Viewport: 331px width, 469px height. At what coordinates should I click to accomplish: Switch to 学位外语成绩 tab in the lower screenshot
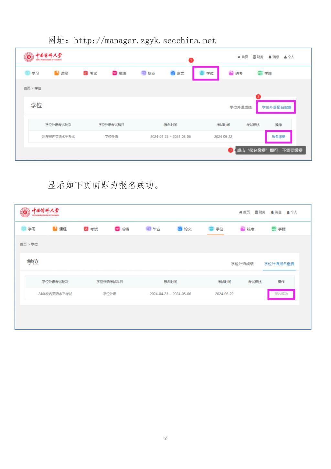click(x=242, y=264)
